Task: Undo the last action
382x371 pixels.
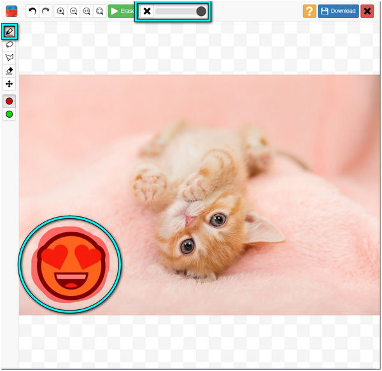Action: point(32,11)
